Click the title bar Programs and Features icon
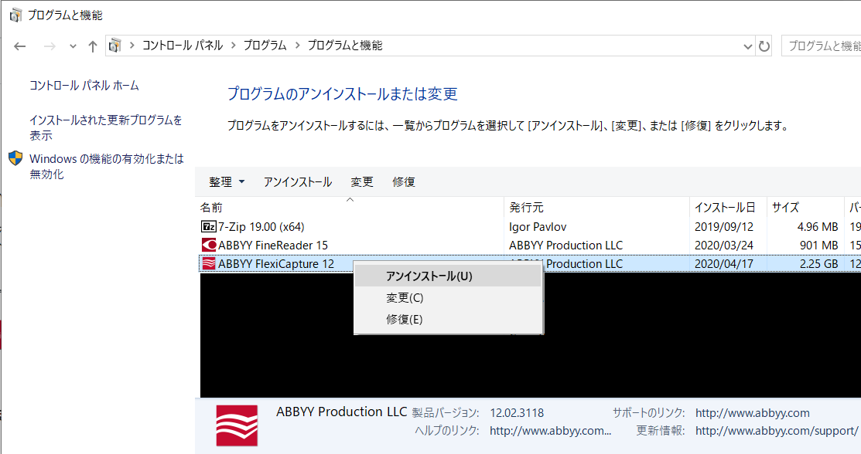Screen dimensions: 861x454 [16, 15]
